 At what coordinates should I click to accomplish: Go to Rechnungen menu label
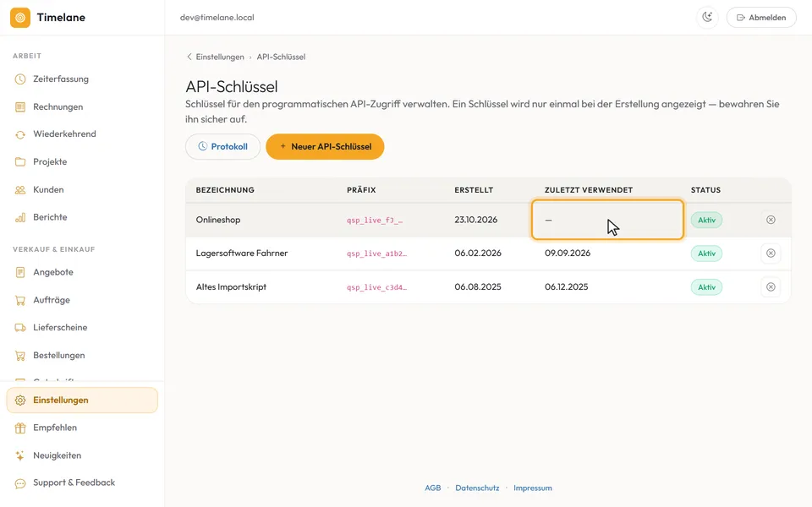pyautogui.click(x=58, y=107)
